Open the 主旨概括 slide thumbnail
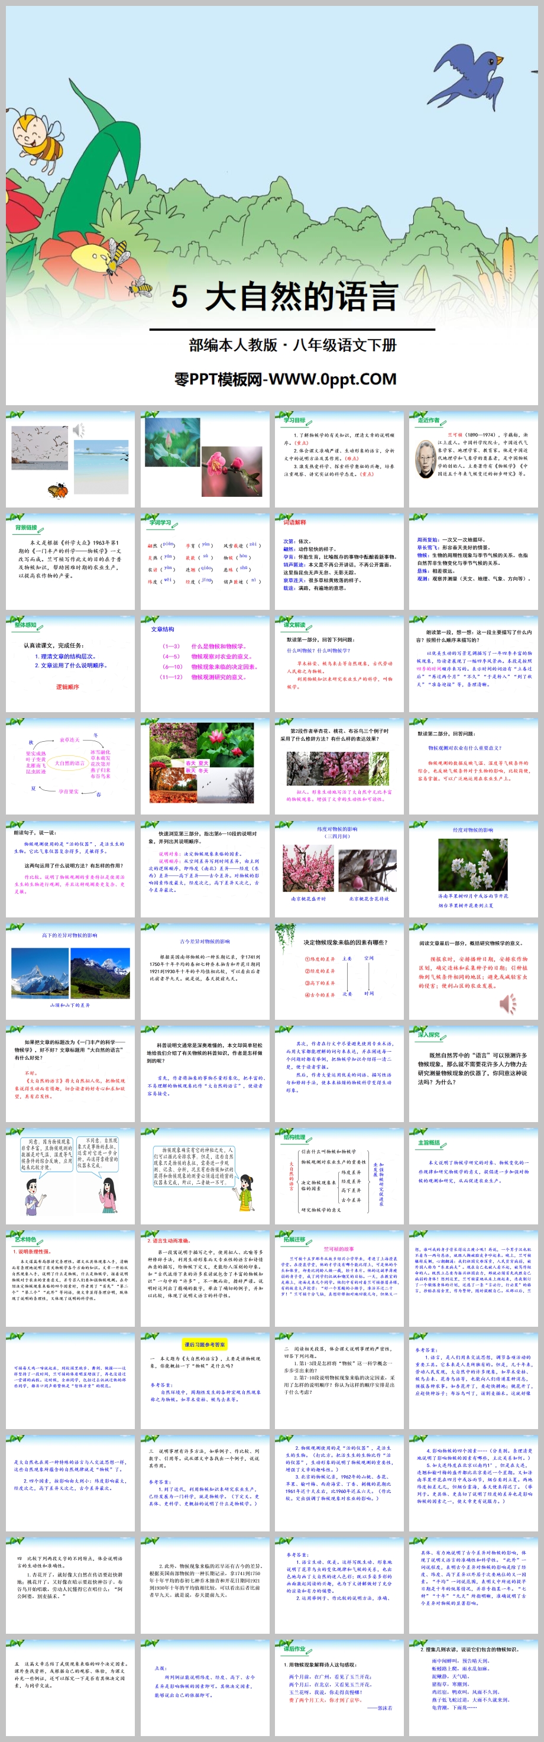 (x=473, y=1176)
